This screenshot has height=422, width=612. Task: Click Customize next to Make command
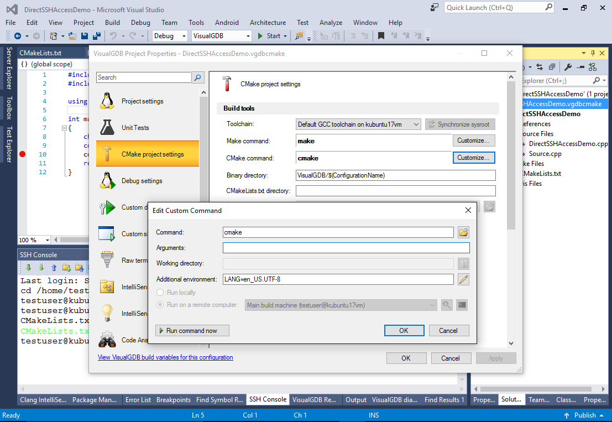[x=473, y=140]
